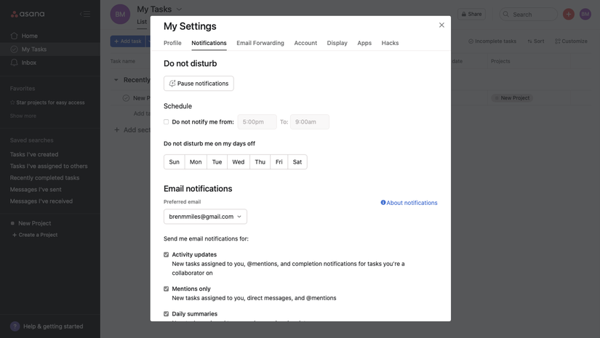Click the red plus quick-add button

click(569, 14)
